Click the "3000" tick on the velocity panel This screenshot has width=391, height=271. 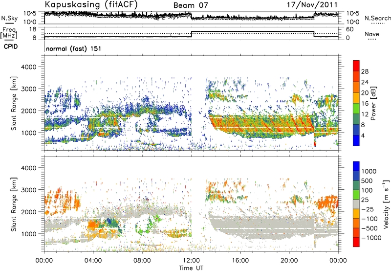coord(30,190)
